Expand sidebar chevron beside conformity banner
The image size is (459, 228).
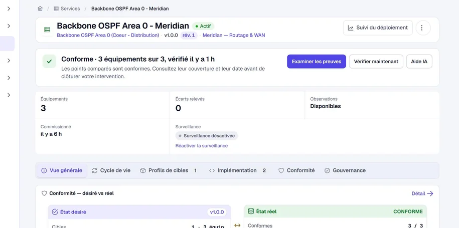[9, 61]
